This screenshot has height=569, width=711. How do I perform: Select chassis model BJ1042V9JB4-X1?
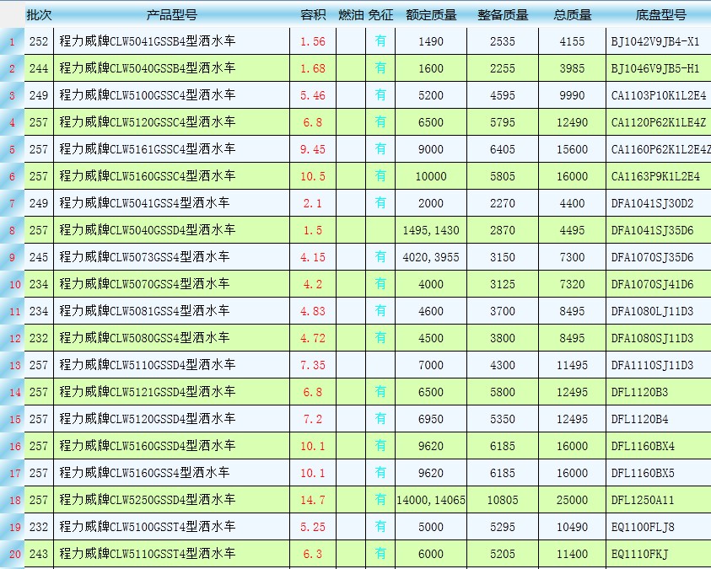point(654,41)
